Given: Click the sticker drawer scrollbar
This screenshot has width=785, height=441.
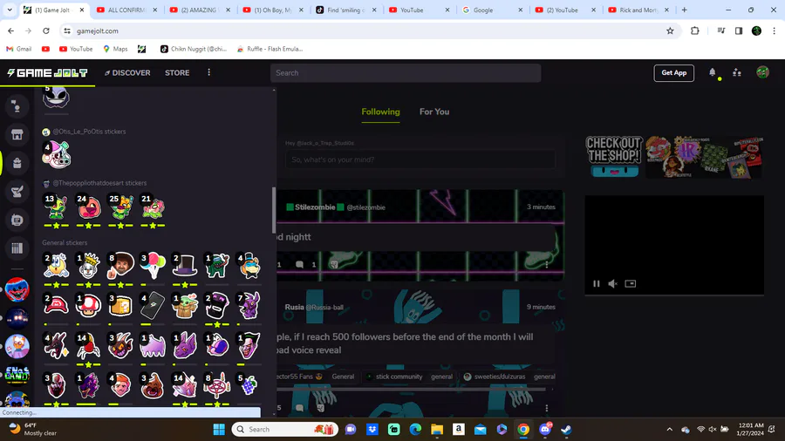Looking at the screenshot, I should [x=274, y=210].
